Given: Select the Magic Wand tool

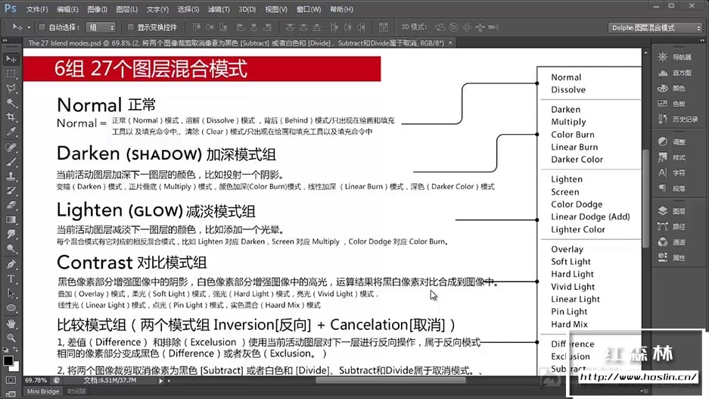Looking at the screenshot, I should tap(11, 103).
